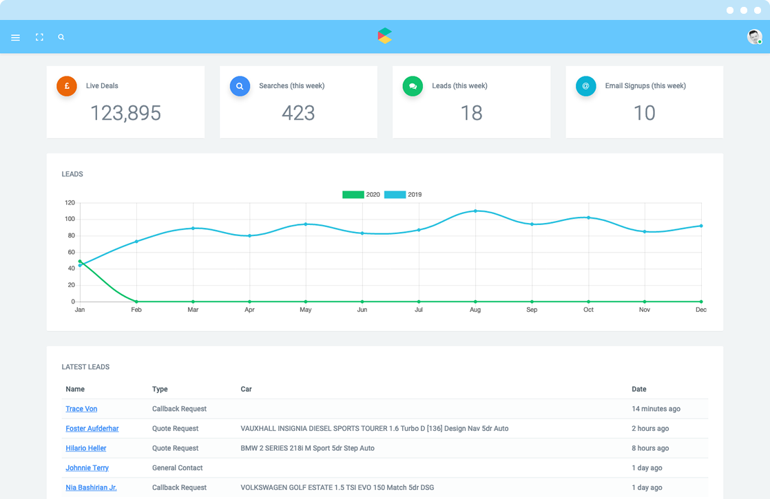Click the '14 minutes ago' date cell
This screenshot has height=499, width=770.
(656, 409)
